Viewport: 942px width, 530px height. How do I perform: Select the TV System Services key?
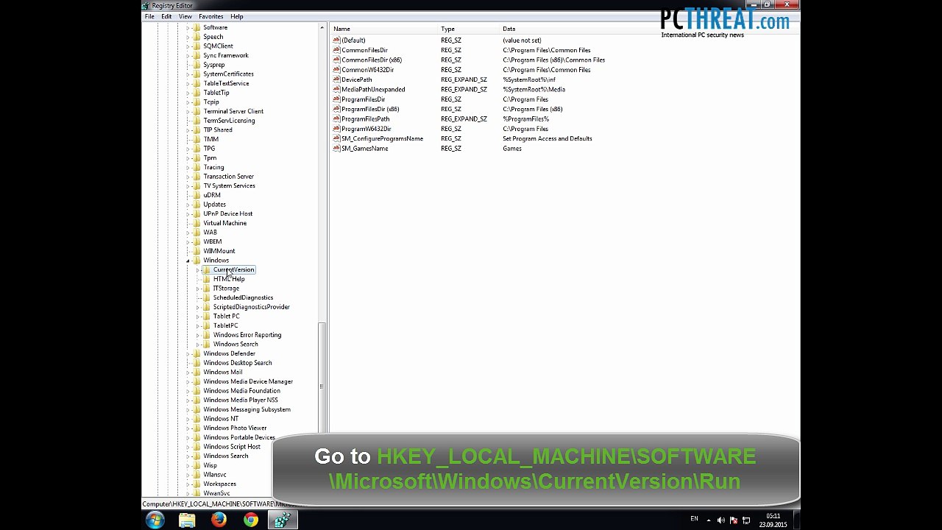click(x=229, y=186)
